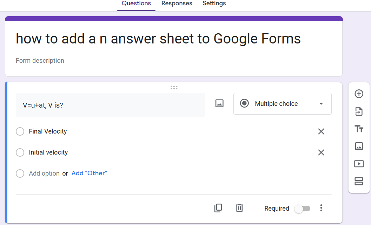The image size is (371, 225).
Task: Open the Multiple choice question type dropdown
Action: (282, 104)
